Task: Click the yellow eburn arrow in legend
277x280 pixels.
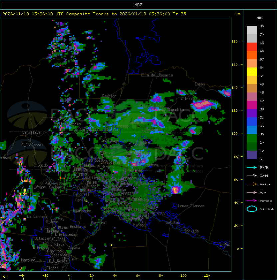Action: pos(252,184)
